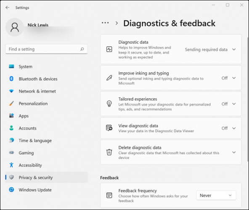Expand the Tailored experiences chevron
249x210 pixels.
point(234,104)
